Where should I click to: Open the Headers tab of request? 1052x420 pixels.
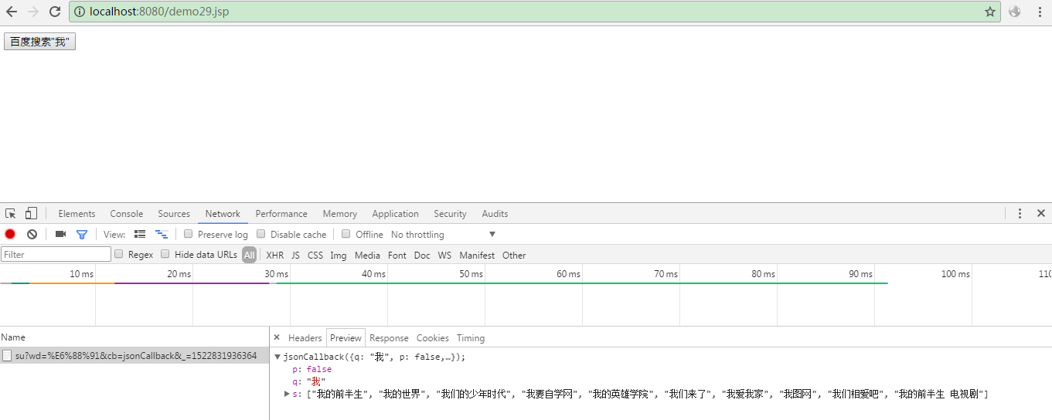tap(305, 337)
